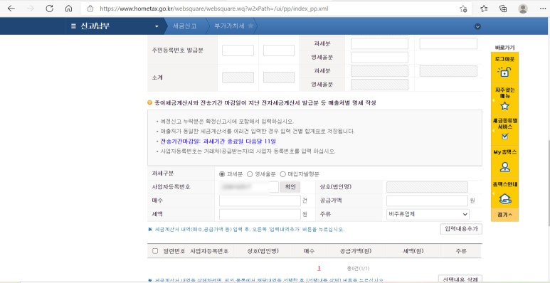
Task: Click the 세액 input field
Action: pos(260,214)
